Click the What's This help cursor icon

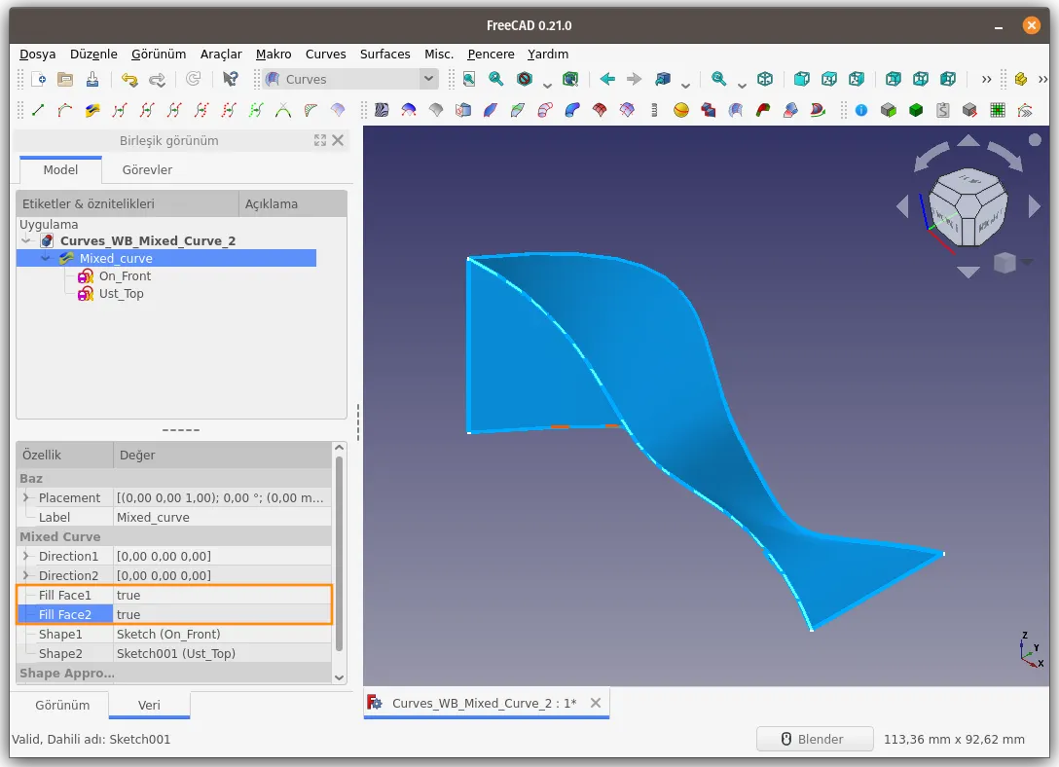pyautogui.click(x=231, y=79)
